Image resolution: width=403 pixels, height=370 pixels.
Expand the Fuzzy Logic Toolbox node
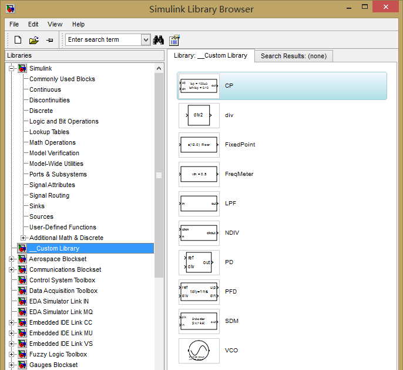point(11,354)
